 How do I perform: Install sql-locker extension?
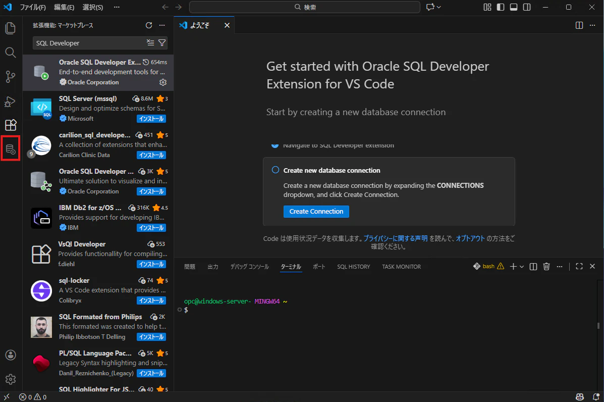[151, 300]
